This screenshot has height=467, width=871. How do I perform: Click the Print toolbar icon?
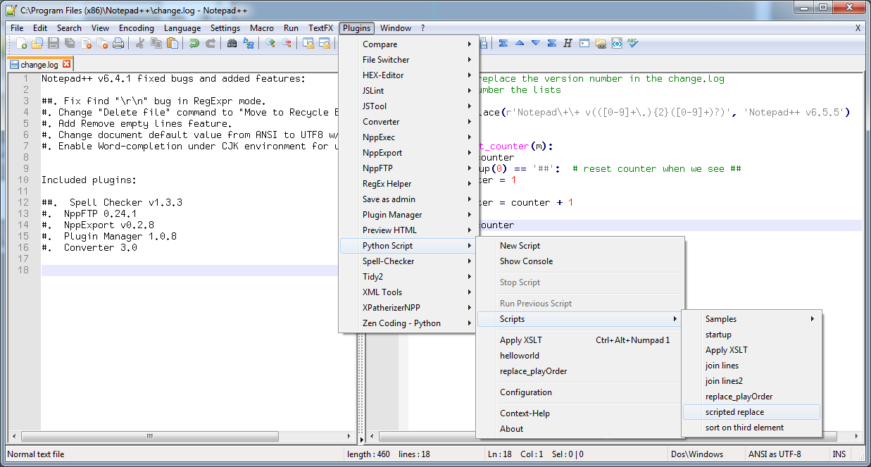[118, 44]
